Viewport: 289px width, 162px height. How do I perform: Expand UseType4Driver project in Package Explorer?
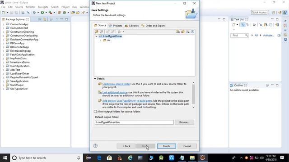coord(4,89)
